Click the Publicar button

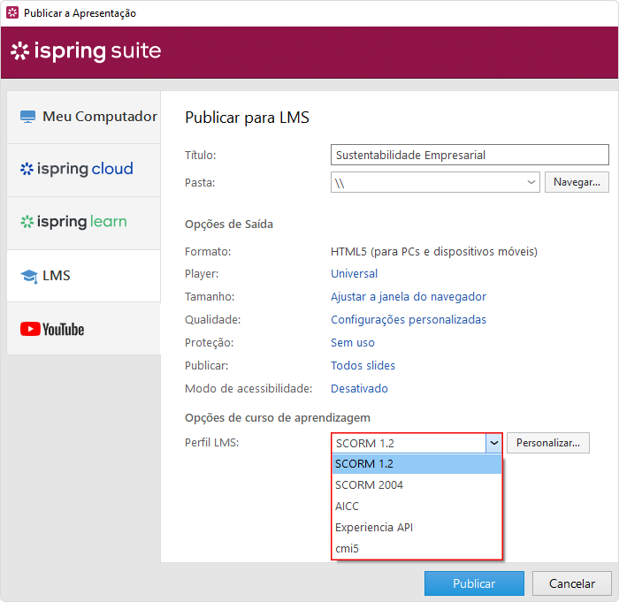pos(474,583)
